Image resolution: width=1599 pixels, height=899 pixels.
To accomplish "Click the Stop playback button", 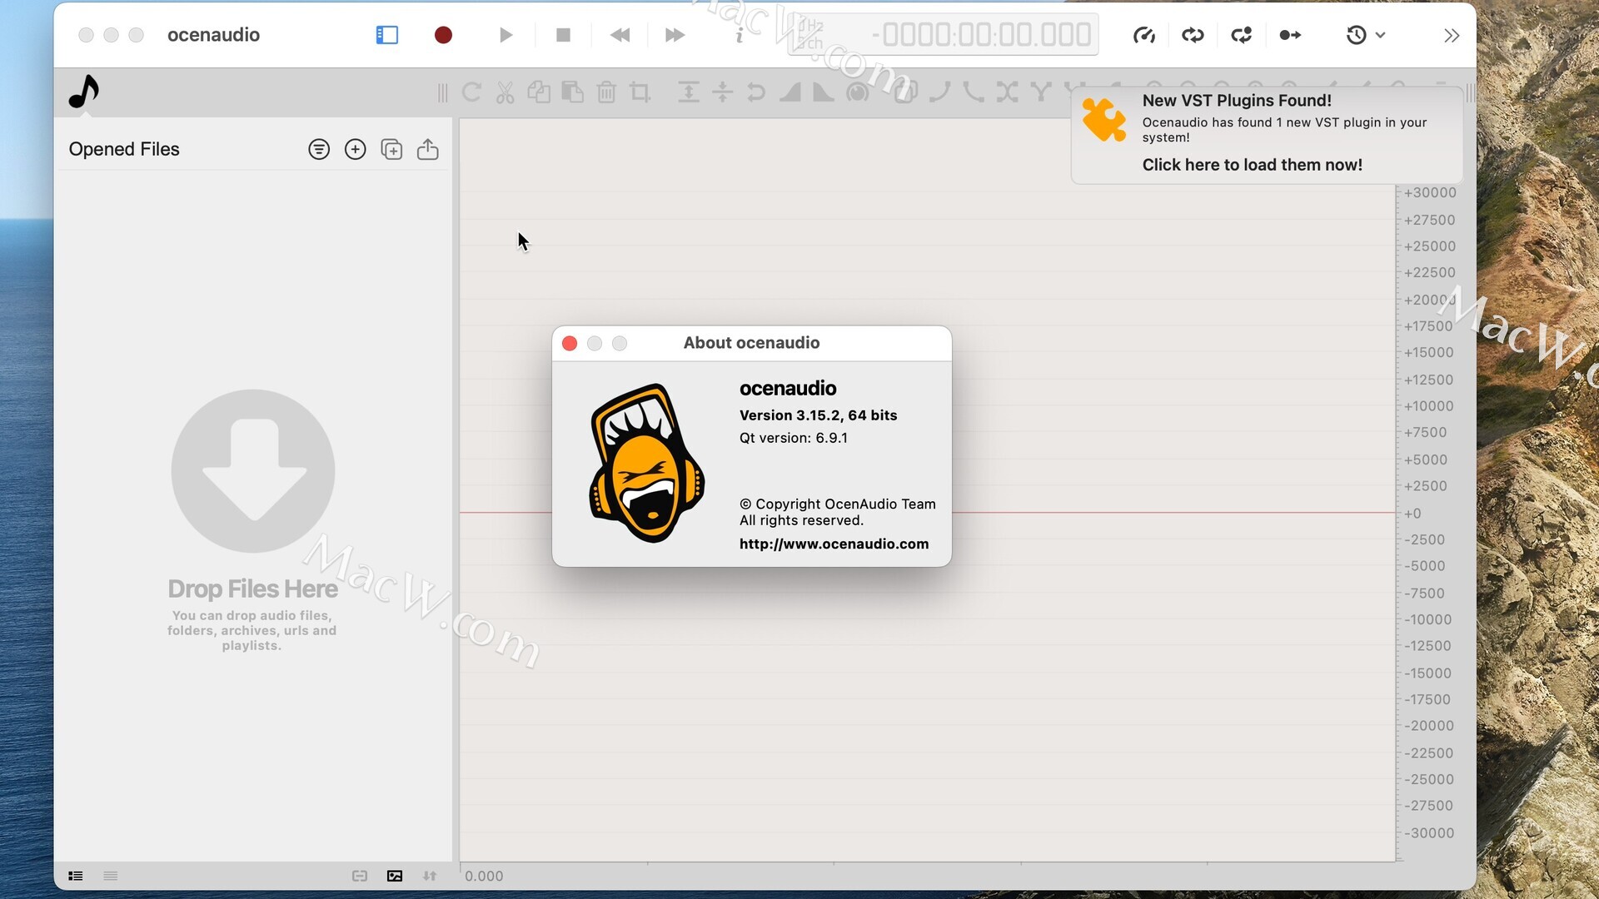I will click(x=564, y=35).
